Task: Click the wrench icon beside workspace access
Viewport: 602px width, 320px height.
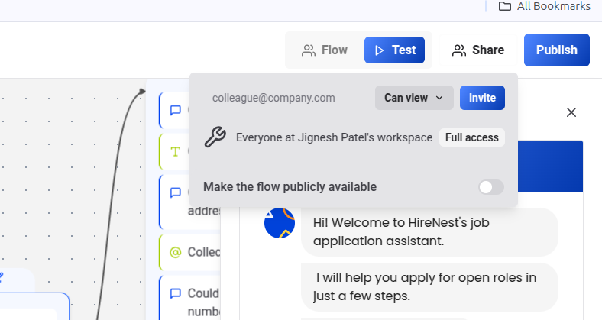Action: 215,137
